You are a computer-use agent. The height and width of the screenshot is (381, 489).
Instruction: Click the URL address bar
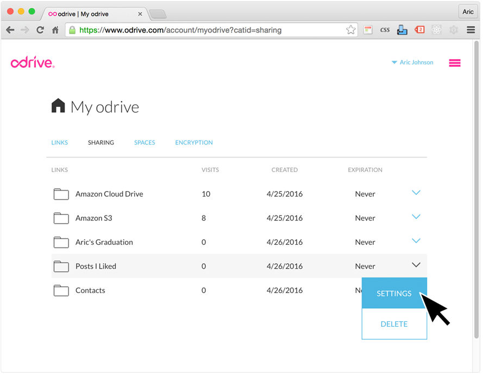206,30
